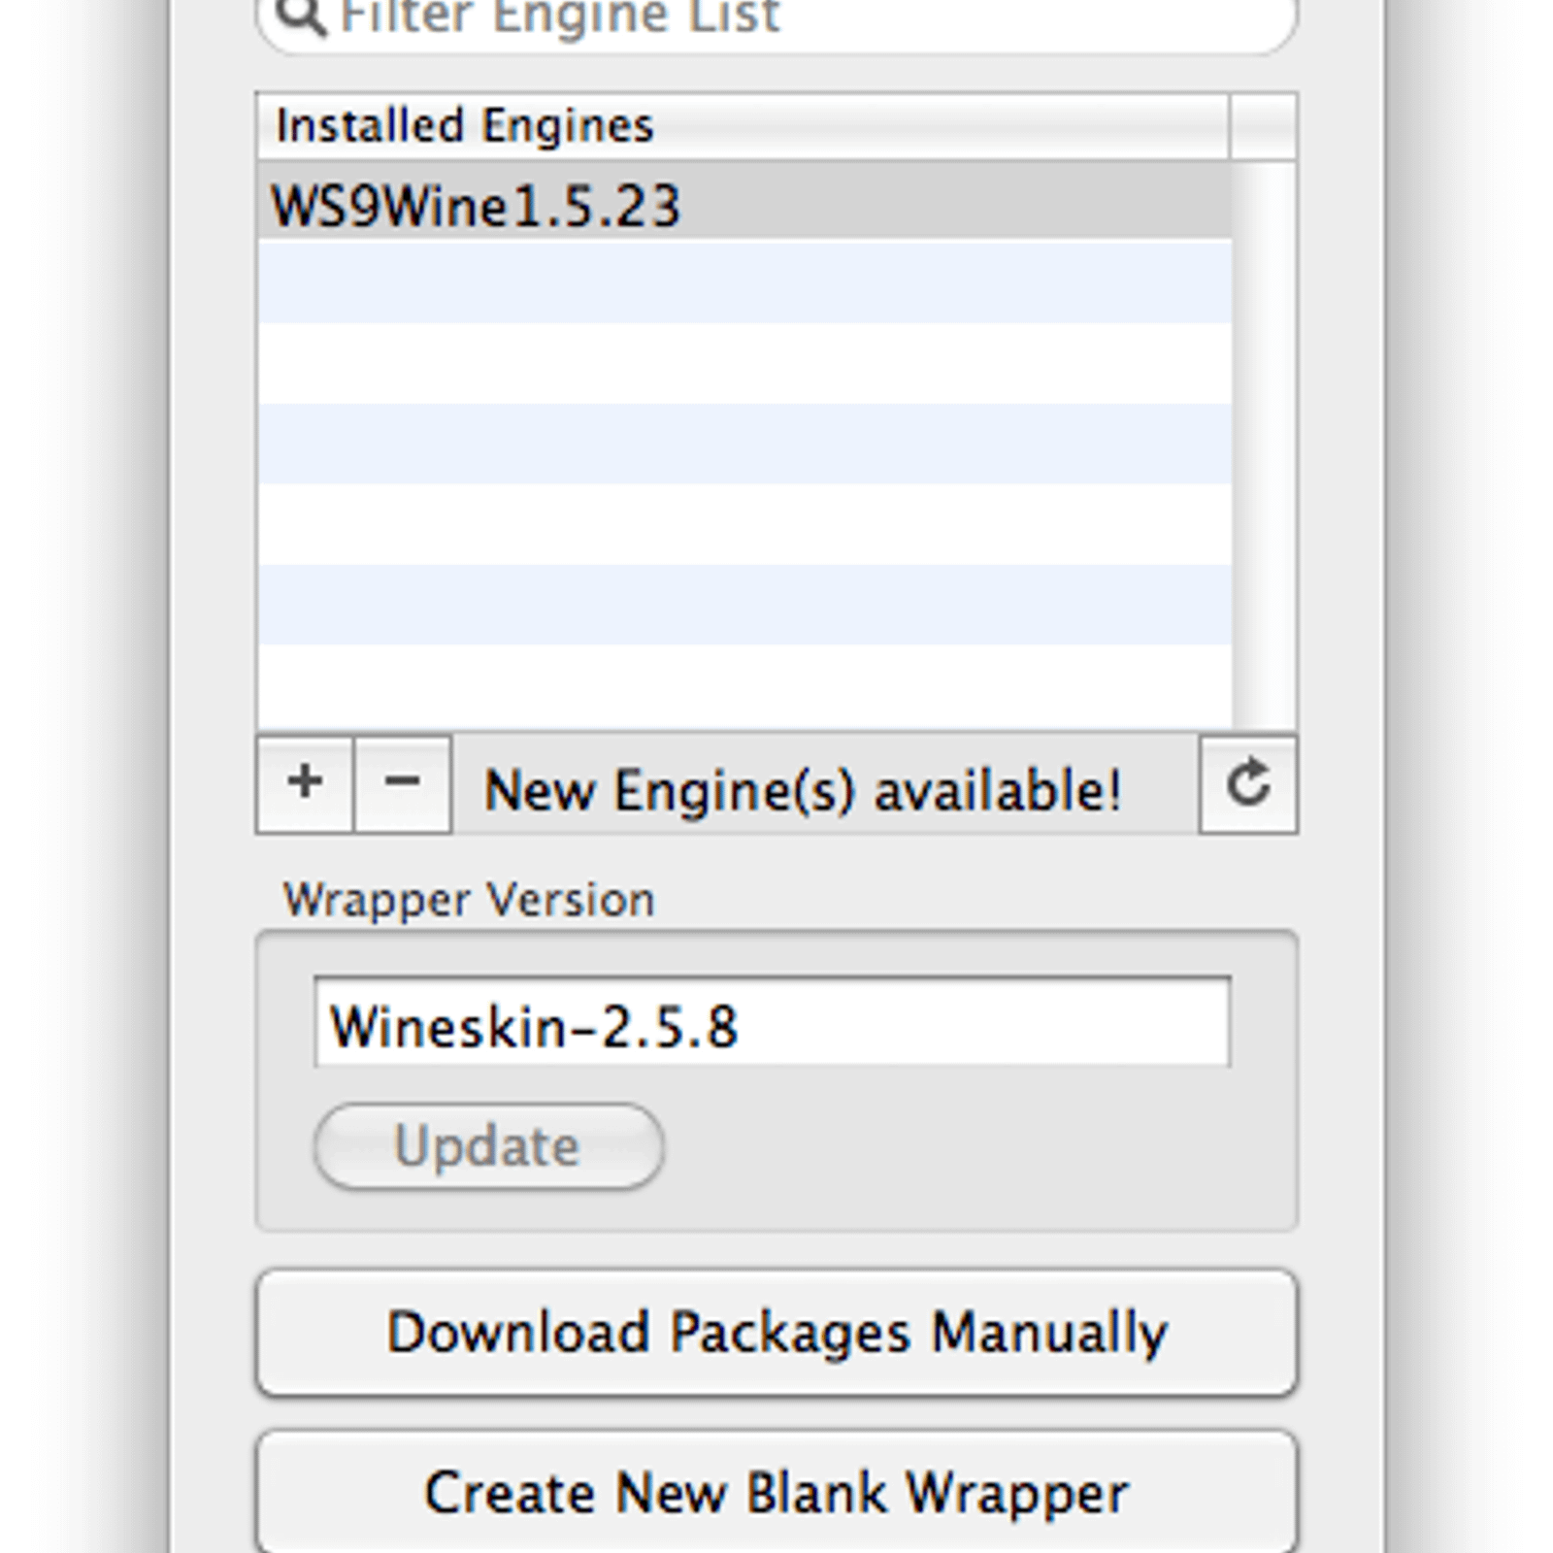Open Download Packages Manually
Screen dimensions: 1553x1553
tap(776, 1332)
